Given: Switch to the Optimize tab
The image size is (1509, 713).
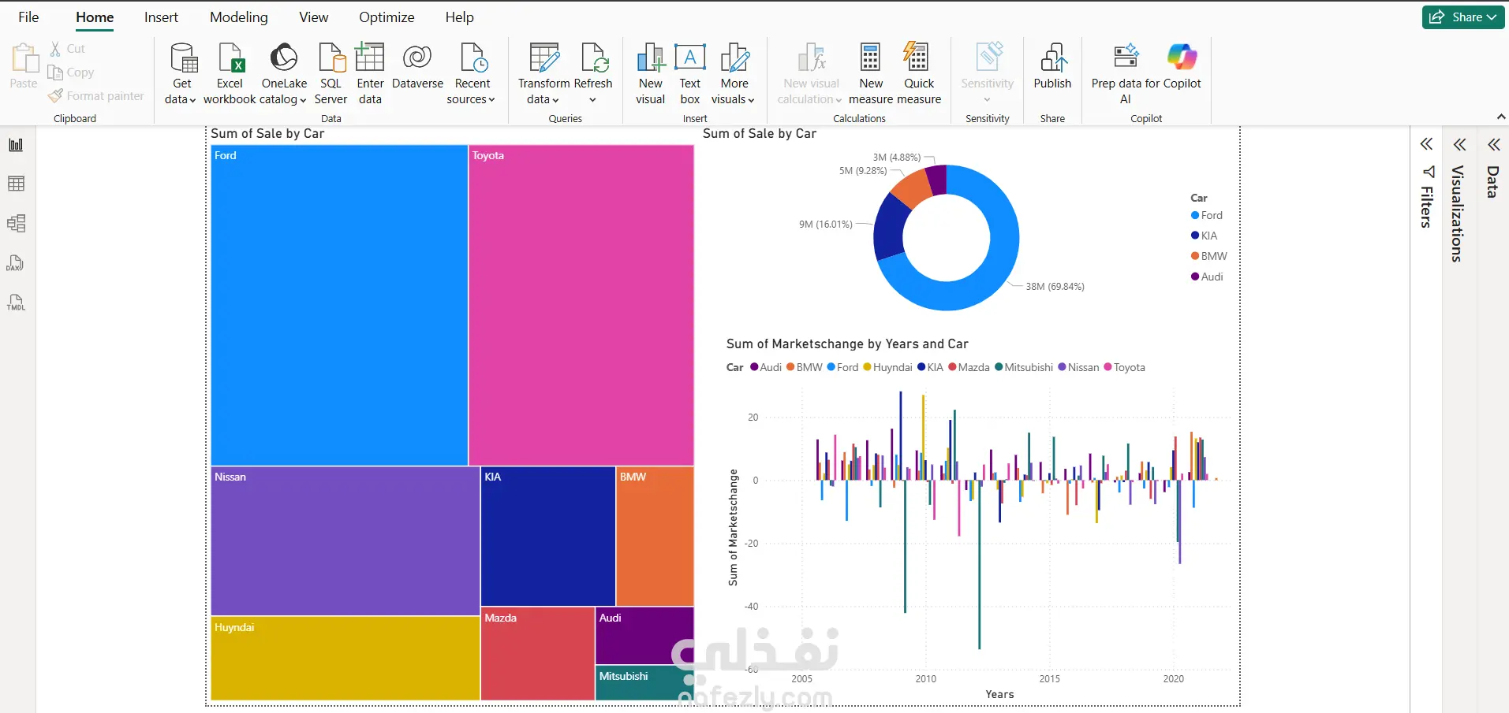Looking at the screenshot, I should tap(387, 17).
